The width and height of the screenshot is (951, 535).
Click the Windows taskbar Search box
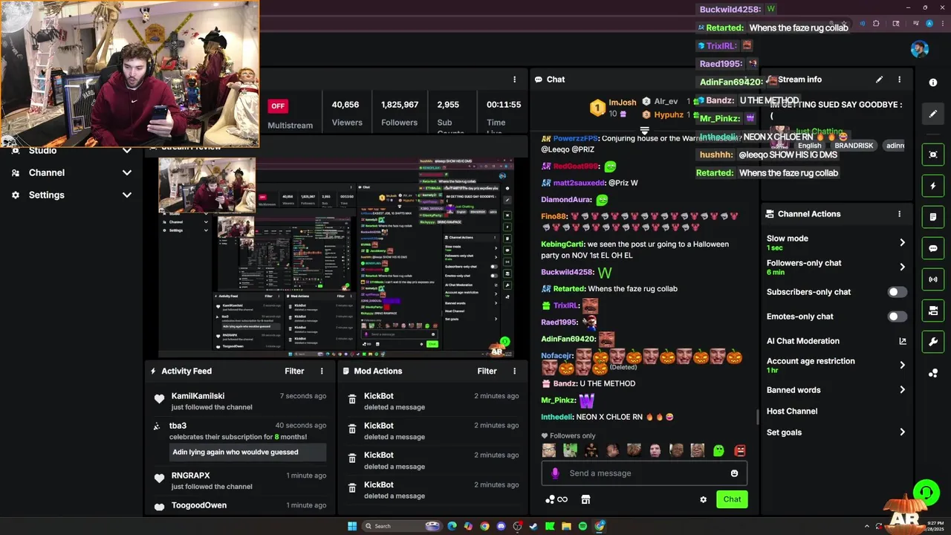coord(402,526)
